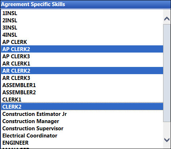Click the scroll down arrow

[x=167, y=140]
